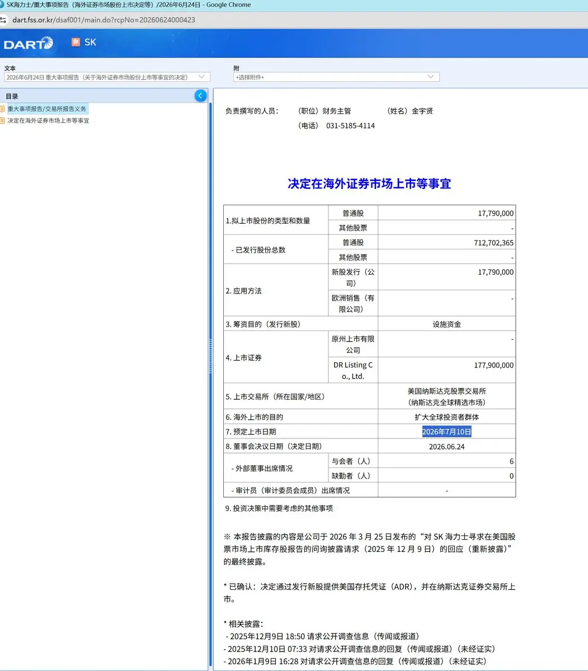Click the disclosure line dated 2025年12月9日 18:50
Screen dimensions: 588x671
coord(323,636)
